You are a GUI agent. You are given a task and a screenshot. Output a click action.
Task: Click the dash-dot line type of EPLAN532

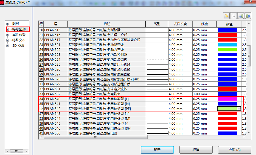pyautogui.click(x=157, y=94)
